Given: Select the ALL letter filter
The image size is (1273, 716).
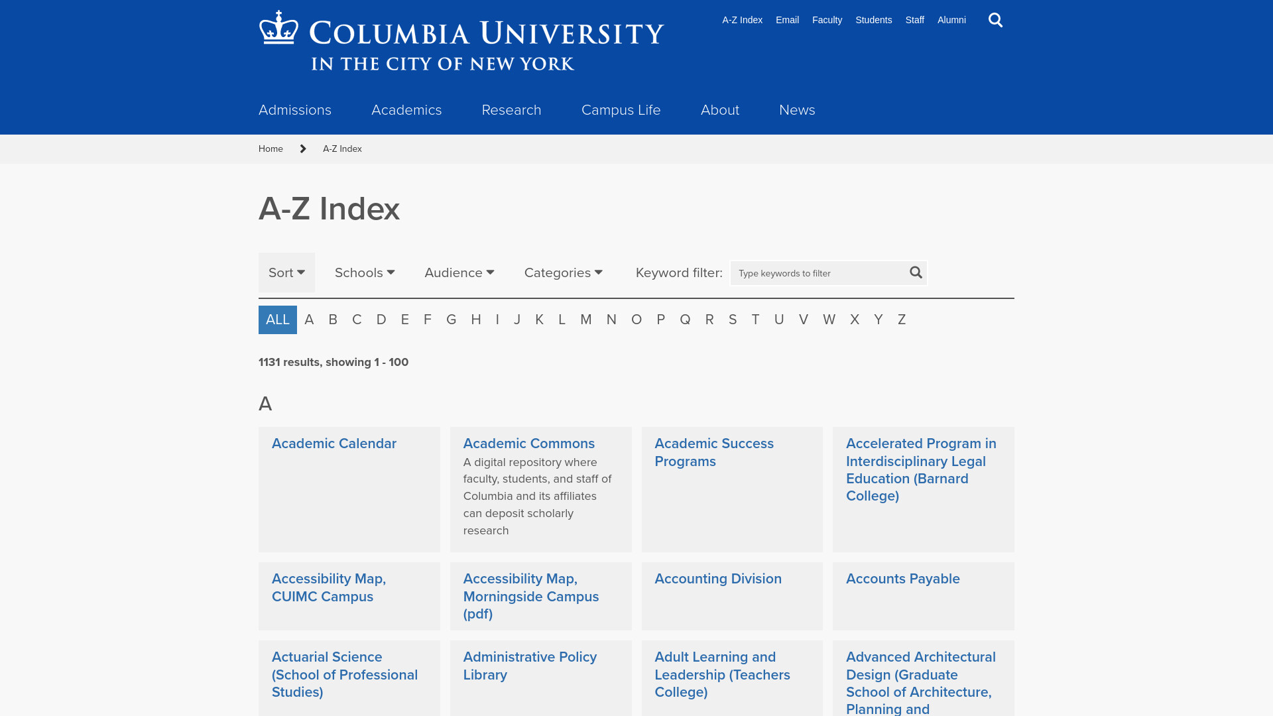Looking at the screenshot, I should [278, 320].
